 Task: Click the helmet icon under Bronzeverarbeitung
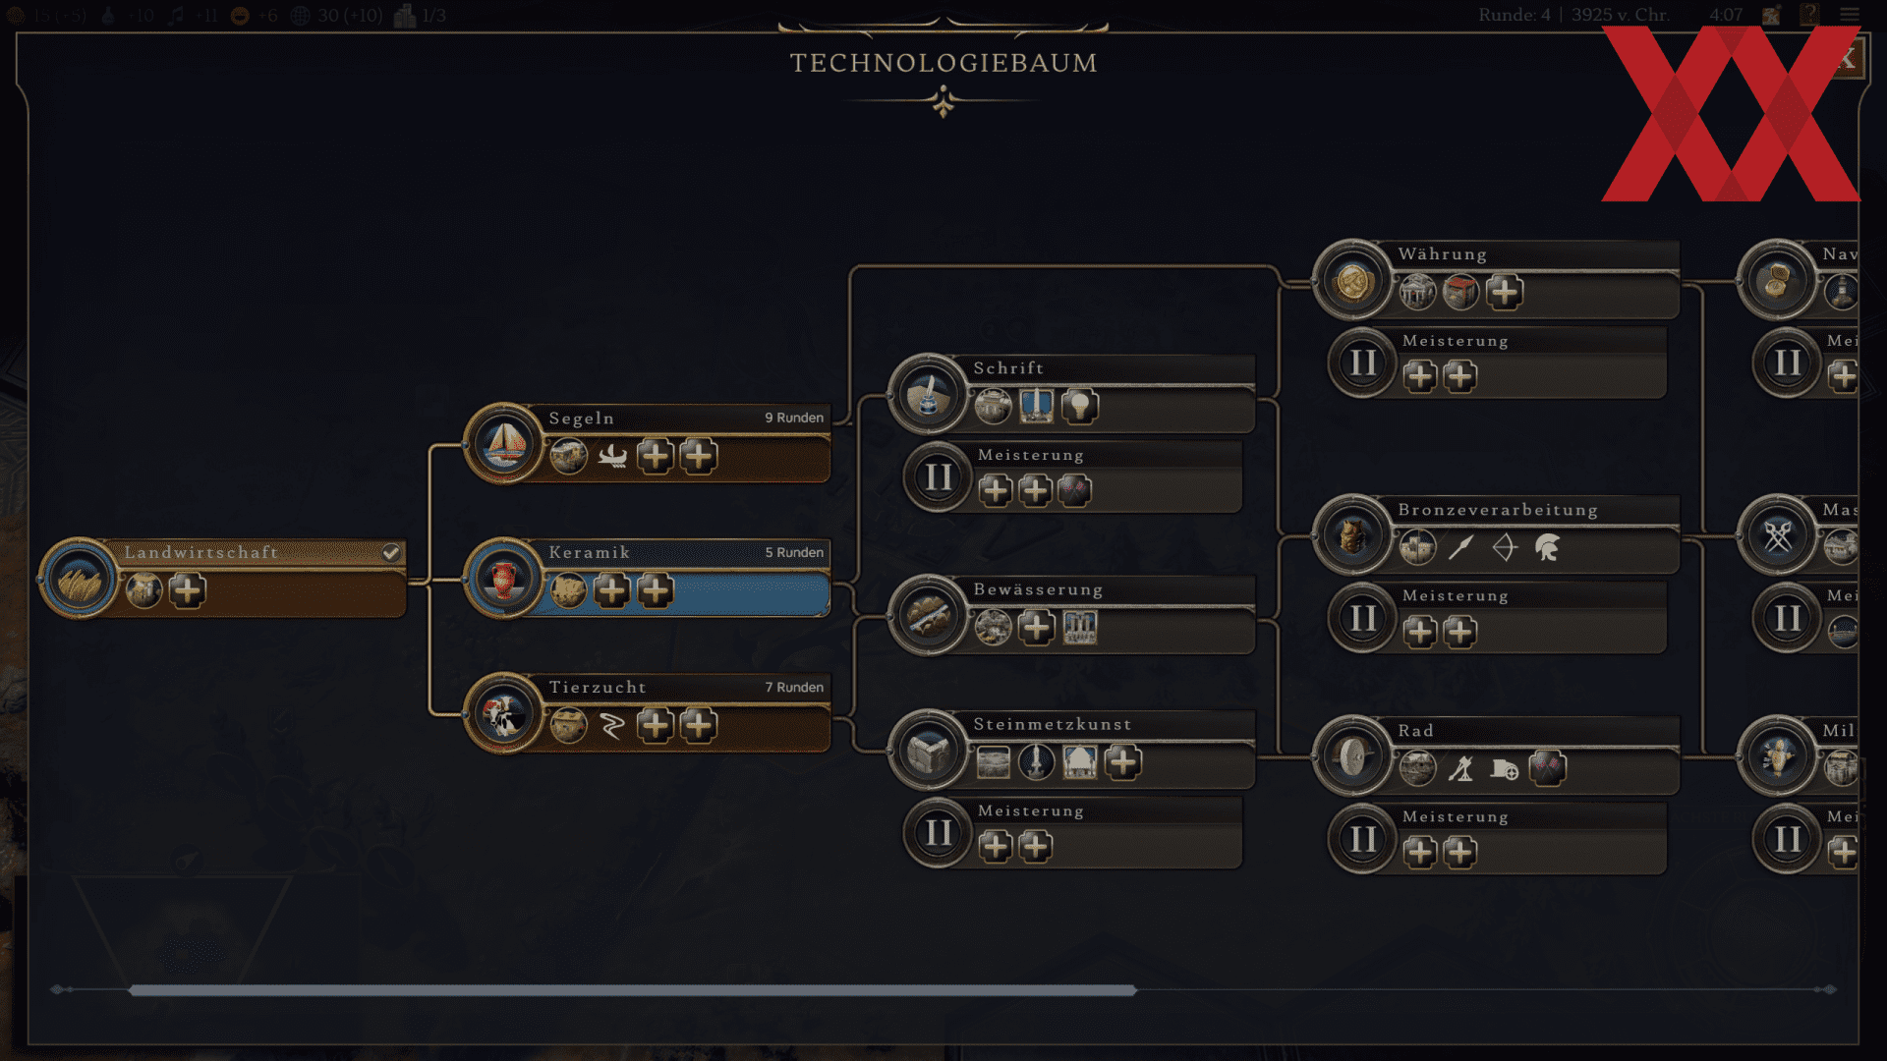pyautogui.click(x=1547, y=548)
